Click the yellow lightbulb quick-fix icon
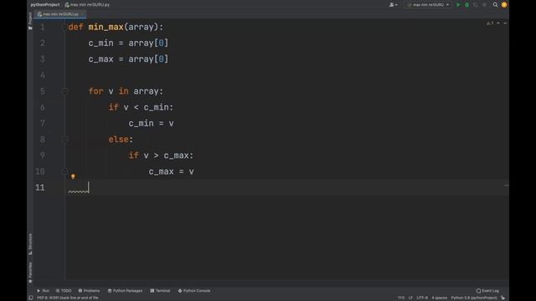The height and width of the screenshot is (301, 536). click(73, 176)
